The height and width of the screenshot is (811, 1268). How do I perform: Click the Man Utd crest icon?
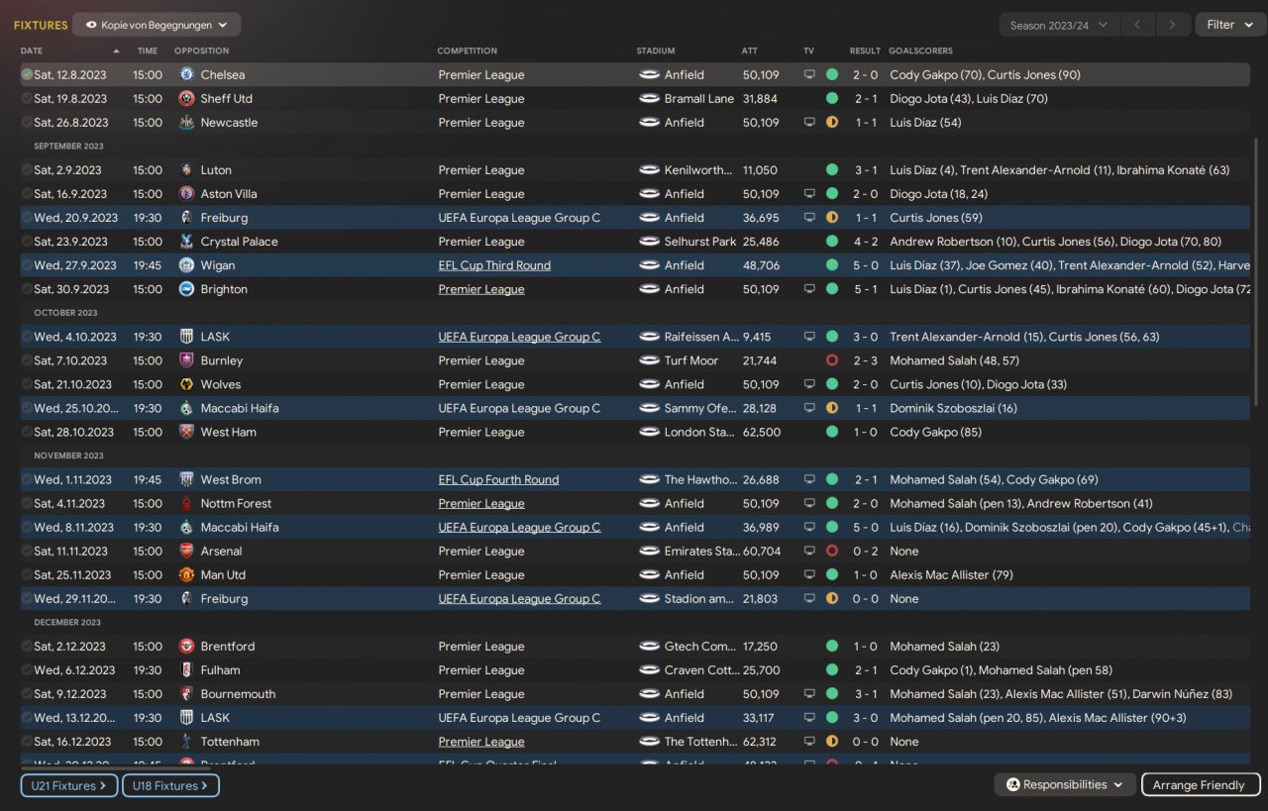point(186,574)
